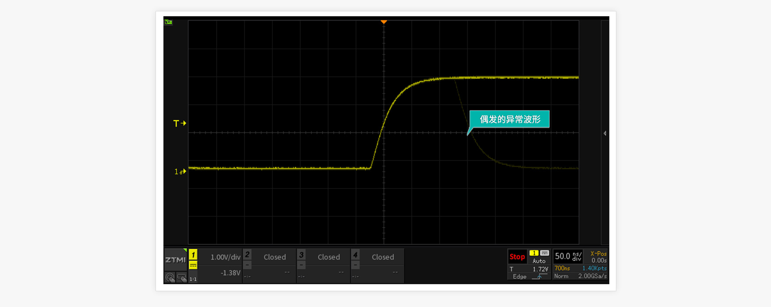
Task: Toggle channel 1 with yellow number button
Action: (193, 255)
